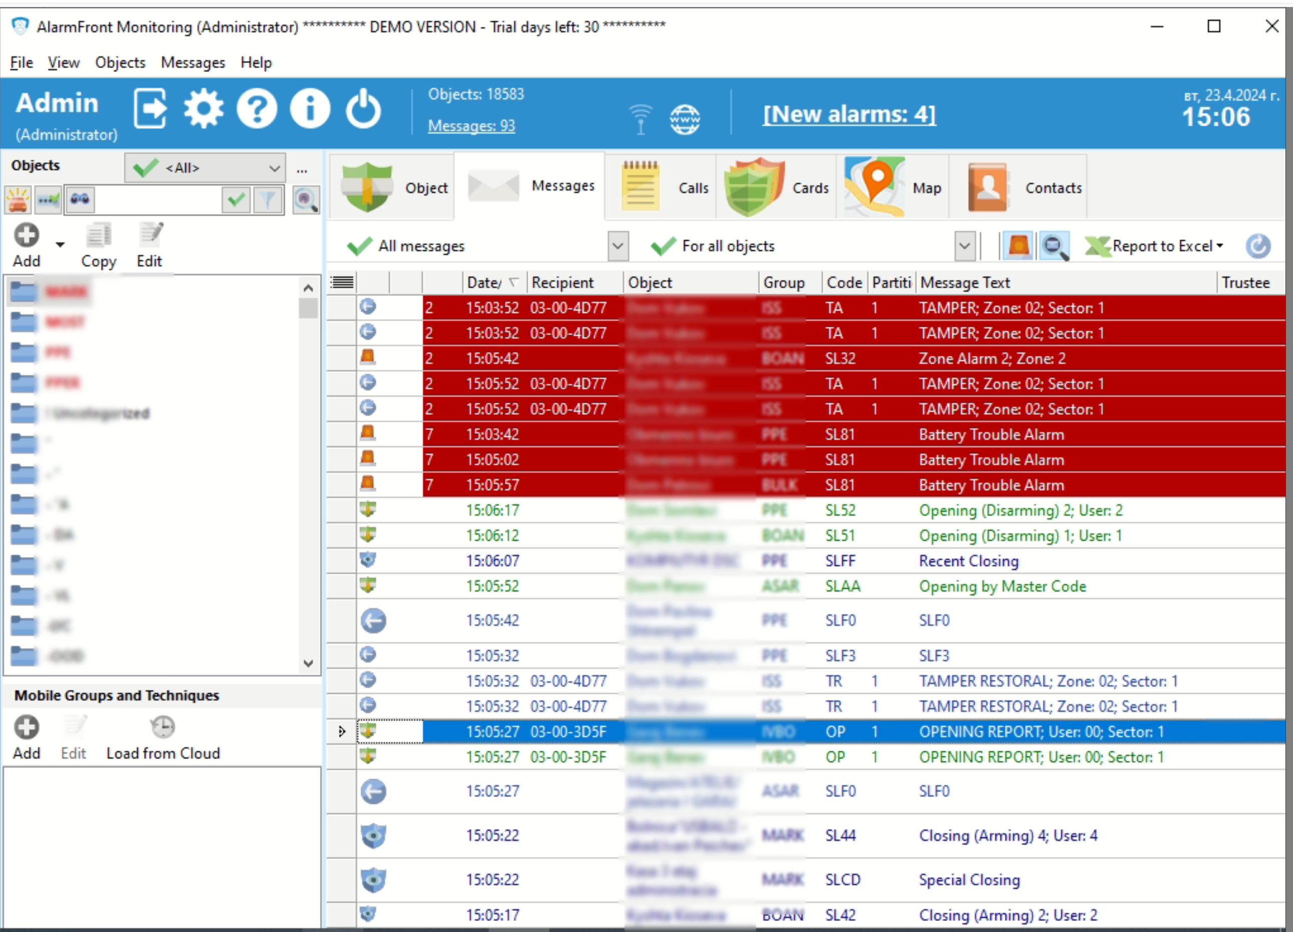This screenshot has width=1293, height=932.
Task: Click siren icon on Zone Alarm 2 row
Action: coord(368,357)
